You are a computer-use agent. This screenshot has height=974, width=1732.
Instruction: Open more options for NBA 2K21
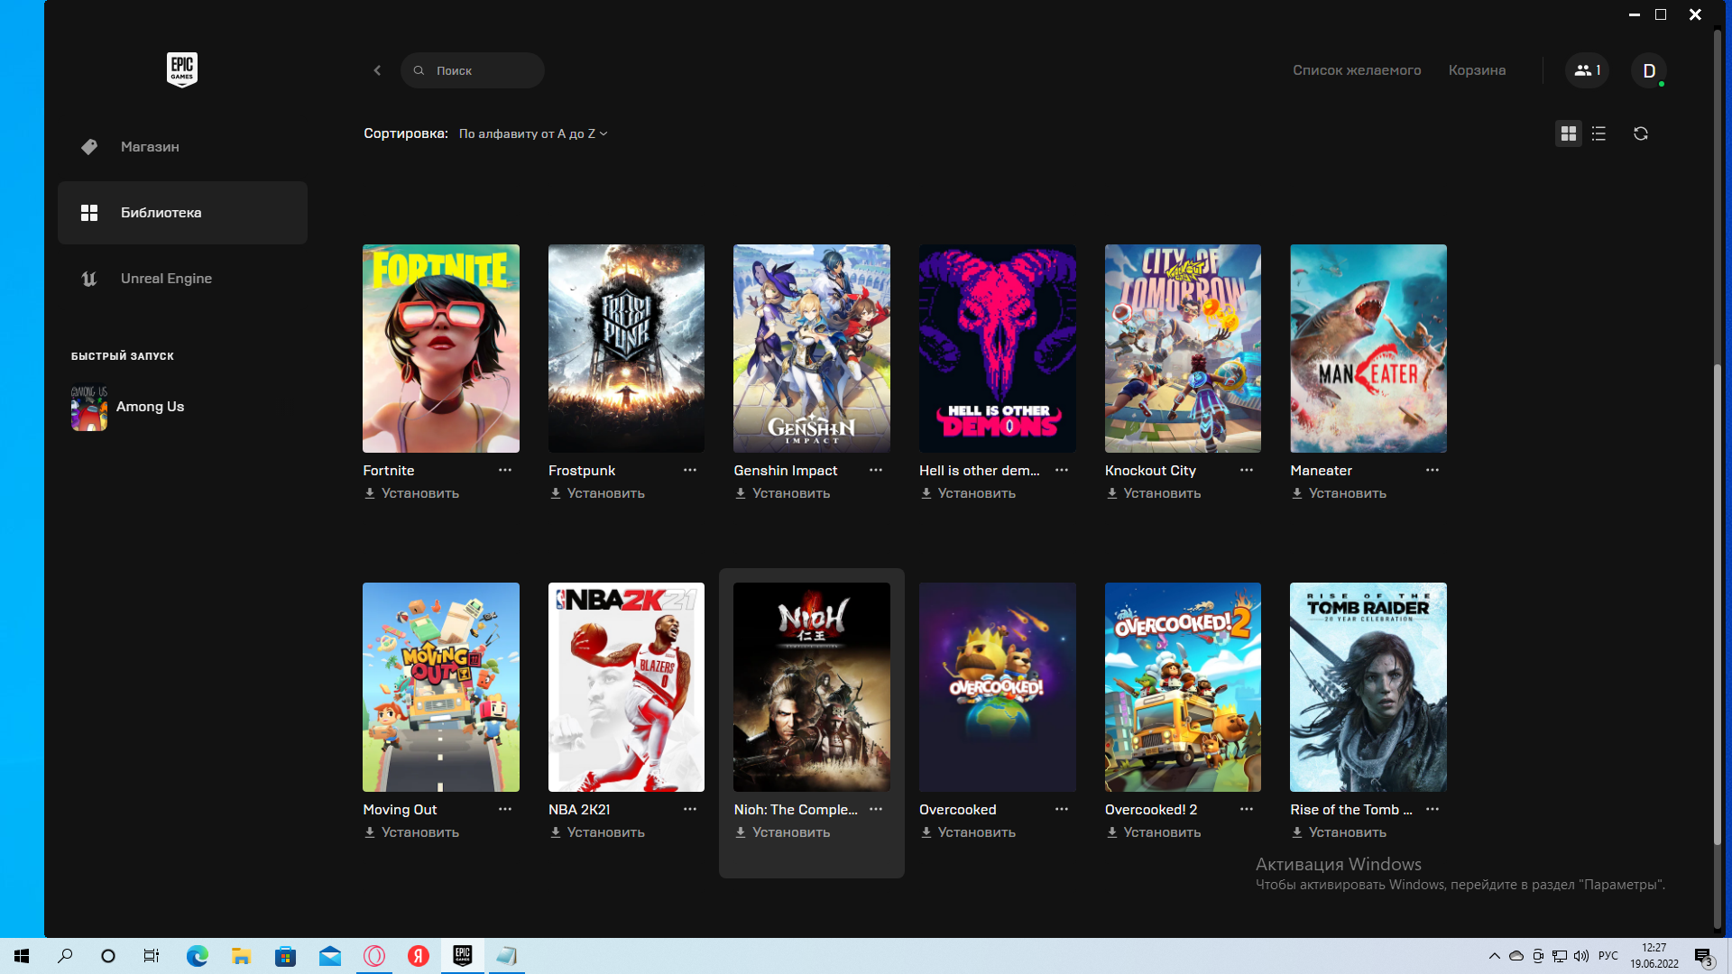coord(690,809)
